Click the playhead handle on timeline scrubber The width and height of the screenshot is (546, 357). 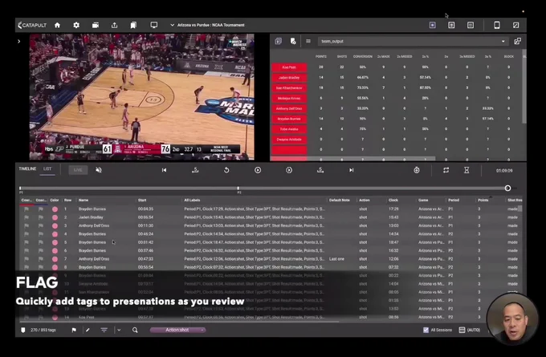click(x=507, y=189)
